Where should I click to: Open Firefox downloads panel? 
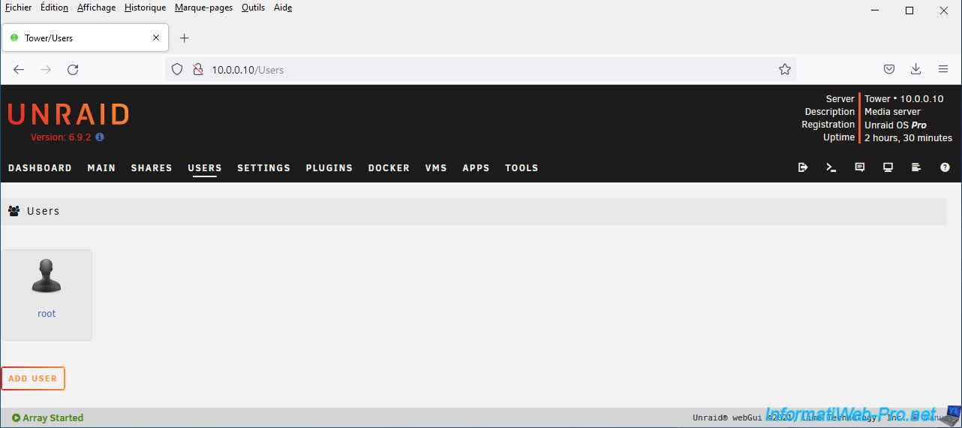click(x=915, y=69)
